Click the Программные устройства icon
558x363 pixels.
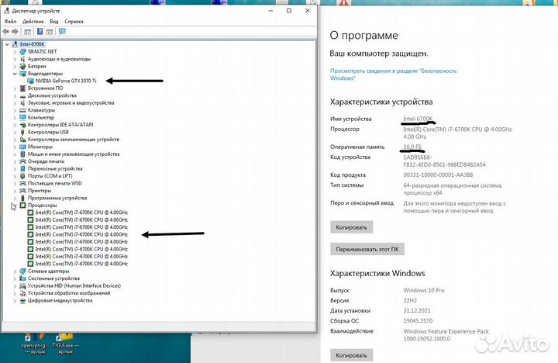click(22, 198)
